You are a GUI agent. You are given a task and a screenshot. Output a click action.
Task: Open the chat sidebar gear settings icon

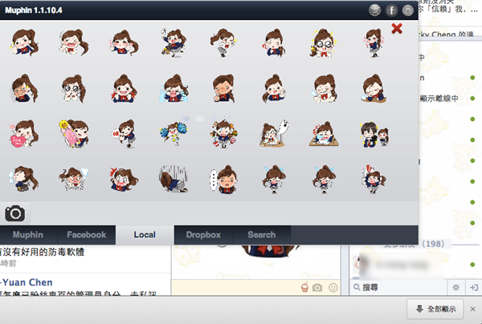(455, 287)
